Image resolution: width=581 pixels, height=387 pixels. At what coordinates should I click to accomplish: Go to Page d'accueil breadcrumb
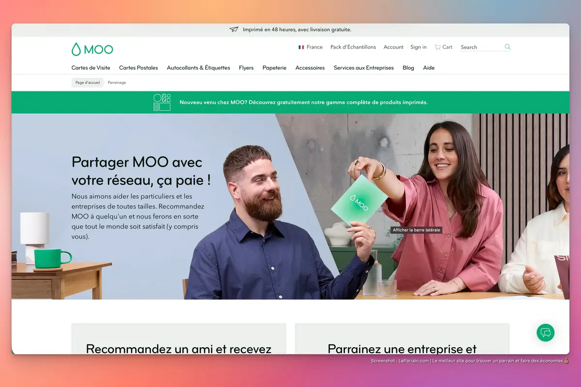88,83
